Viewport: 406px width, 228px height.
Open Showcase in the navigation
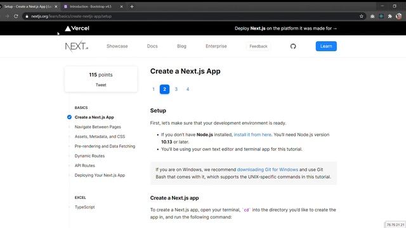pyautogui.click(x=117, y=46)
